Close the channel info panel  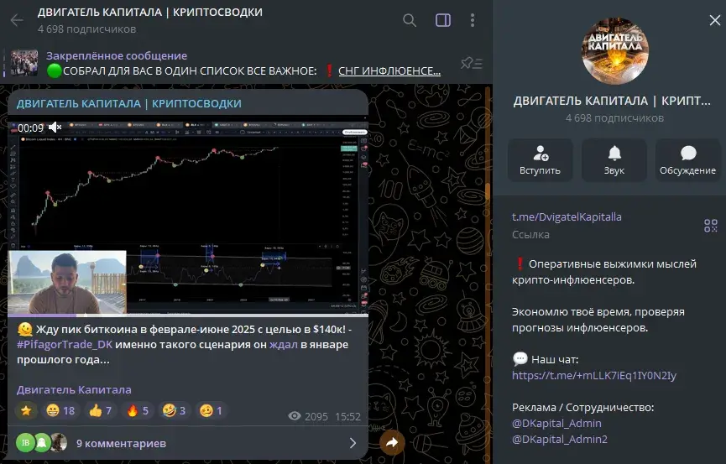(714, 20)
